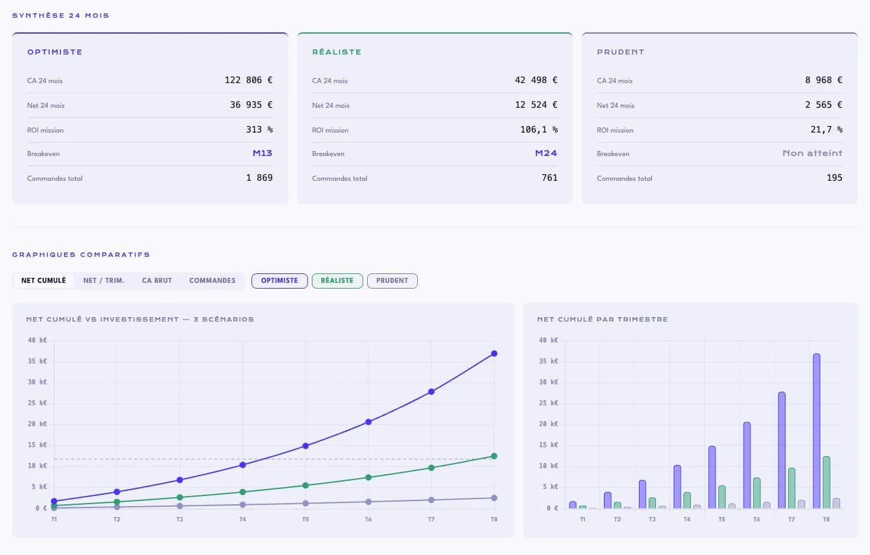The height and width of the screenshot is (555, 870).
Task: Click the Optimiste bar for T2
Action: [x=608, y=500]
